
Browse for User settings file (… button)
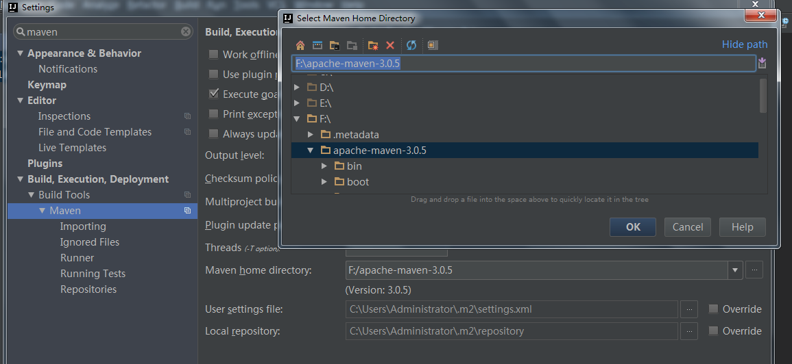[x=689, y=309]
